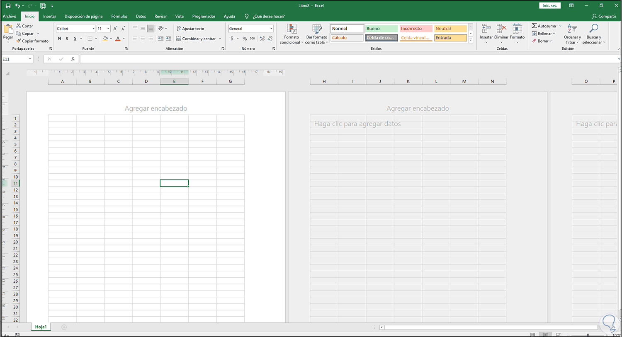The image size is (622, 337).
Task: Open the General number format dropdown
Action: [272, 29]
